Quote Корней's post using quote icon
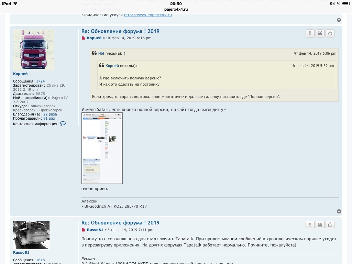Image resolution: width=352 pixels, height=264 pixels. pos(320,33)
